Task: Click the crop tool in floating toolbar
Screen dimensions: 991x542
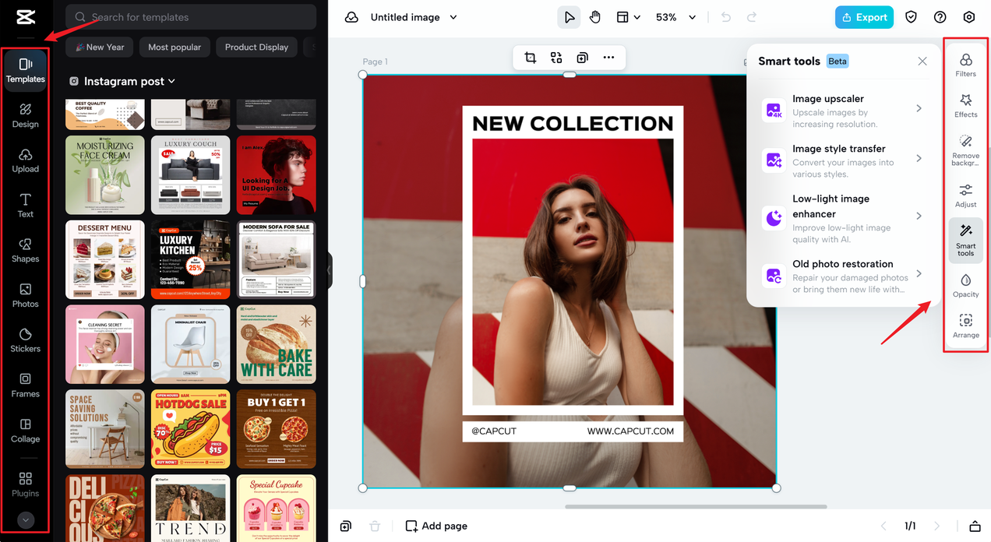Action: pyautogui.click(x=531, y=58)
